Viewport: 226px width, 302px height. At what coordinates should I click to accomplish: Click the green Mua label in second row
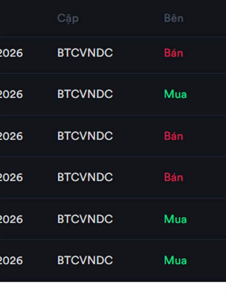(x=175, y=94)
